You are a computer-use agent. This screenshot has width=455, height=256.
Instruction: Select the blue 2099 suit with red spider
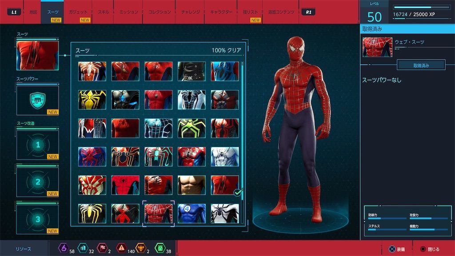click(92, 156)
